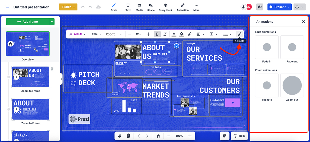Click the Ask AI button

pos(75,34)
